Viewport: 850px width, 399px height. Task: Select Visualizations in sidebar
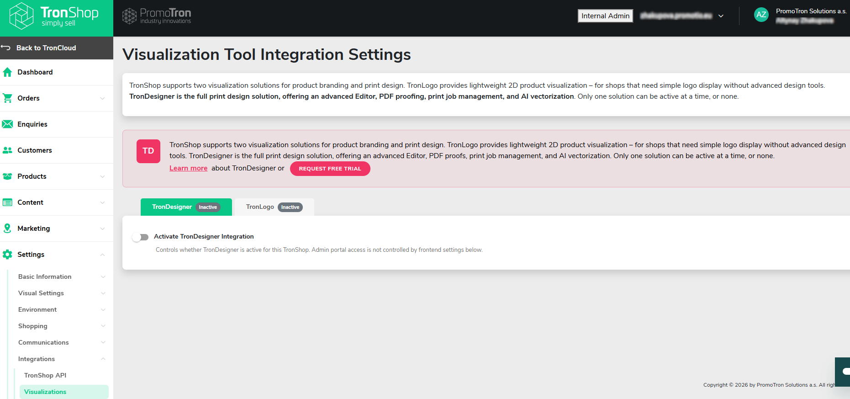[64, 392]
